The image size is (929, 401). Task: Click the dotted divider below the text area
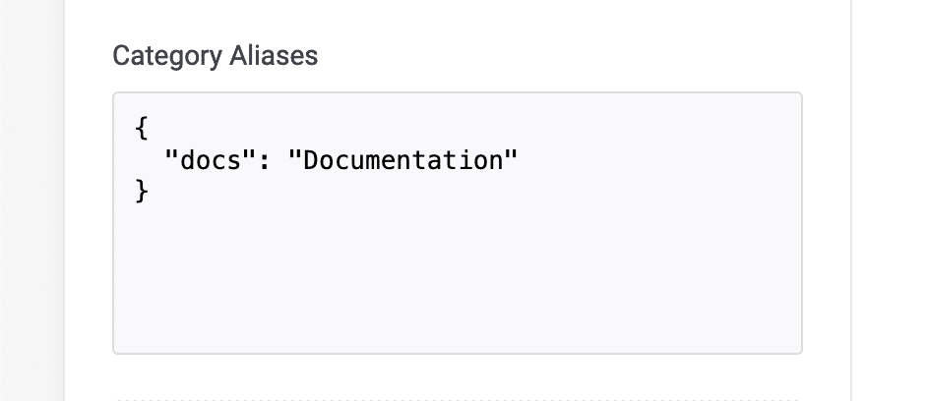(x=457, y=399)
